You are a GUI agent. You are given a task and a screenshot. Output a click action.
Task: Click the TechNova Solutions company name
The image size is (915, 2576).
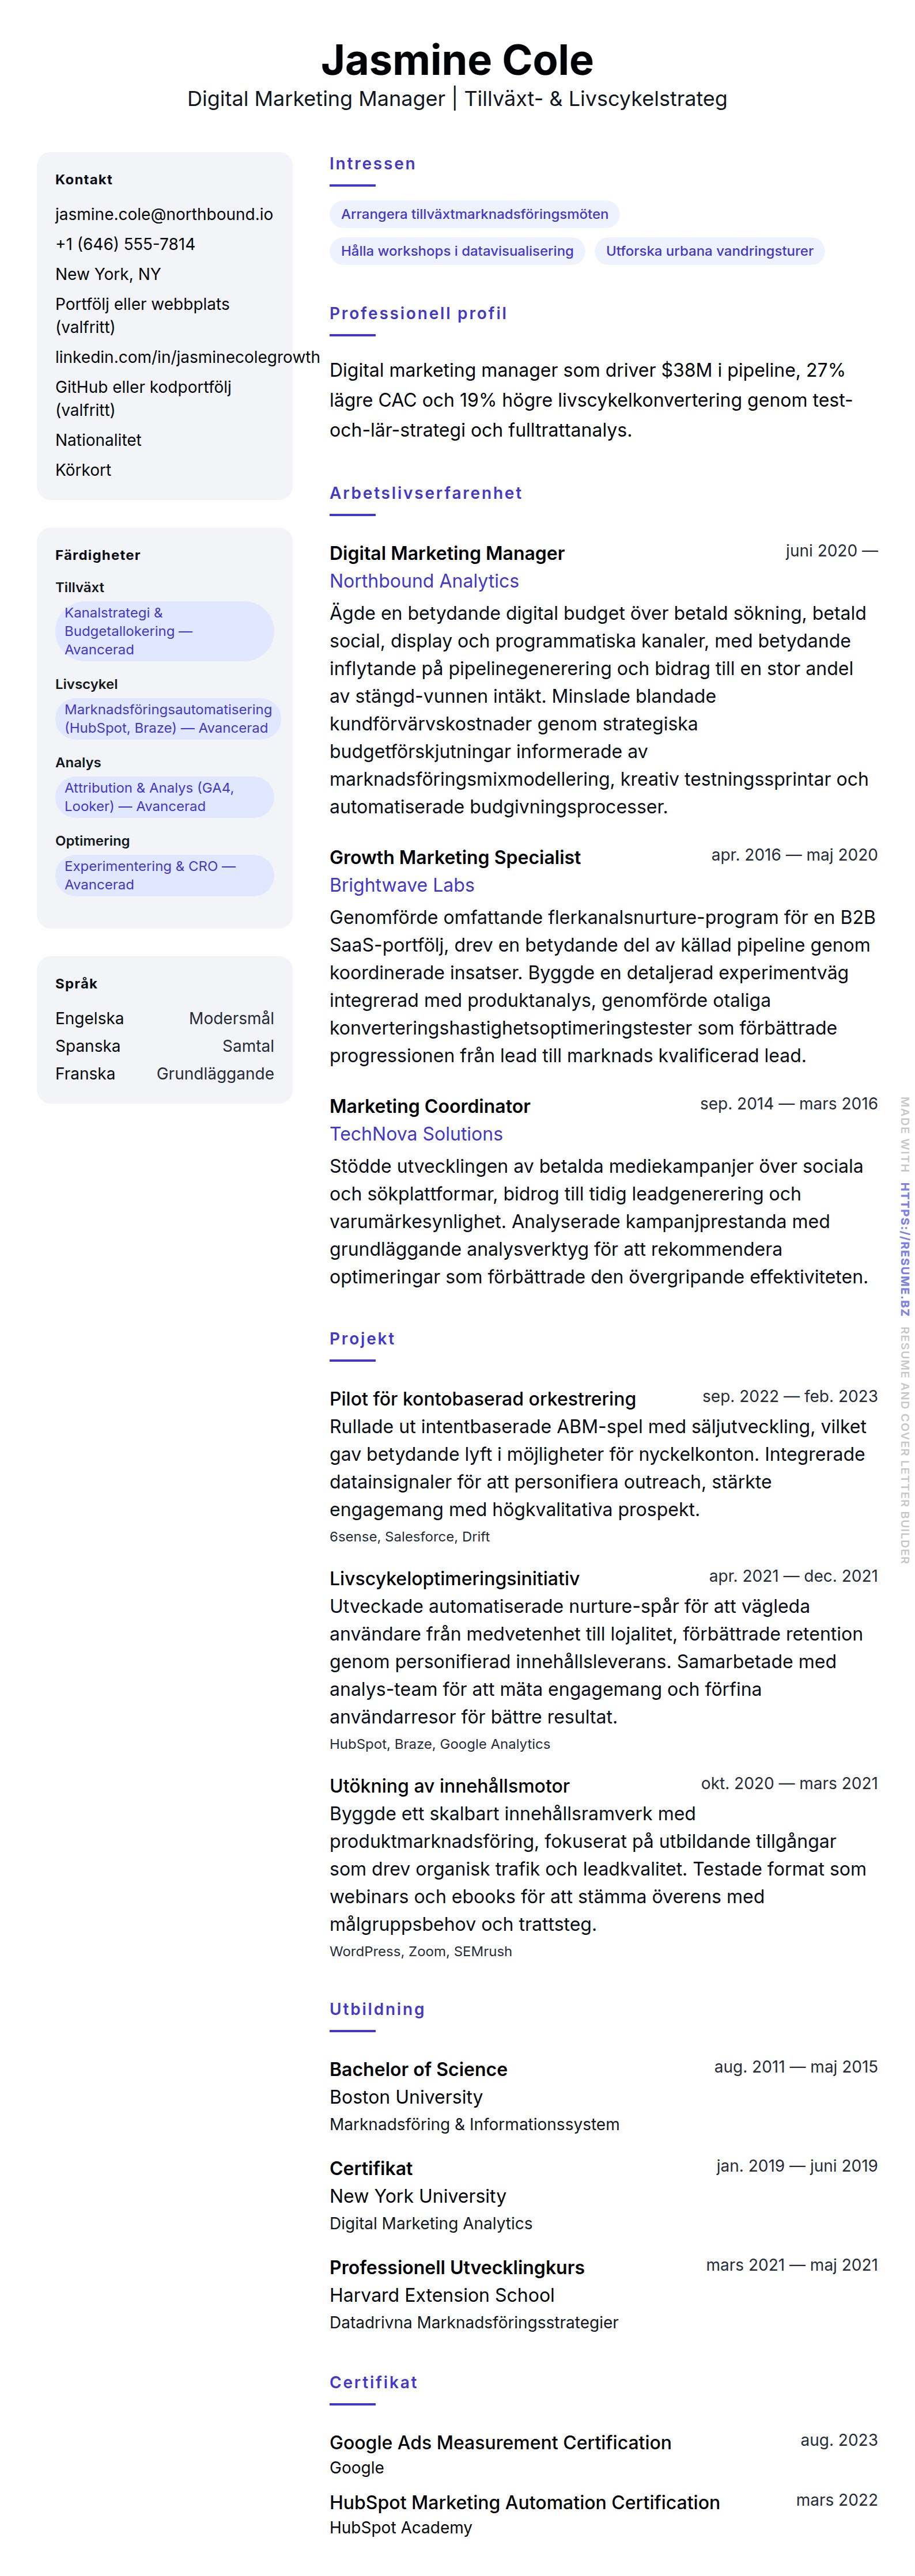coord(416,1134)
